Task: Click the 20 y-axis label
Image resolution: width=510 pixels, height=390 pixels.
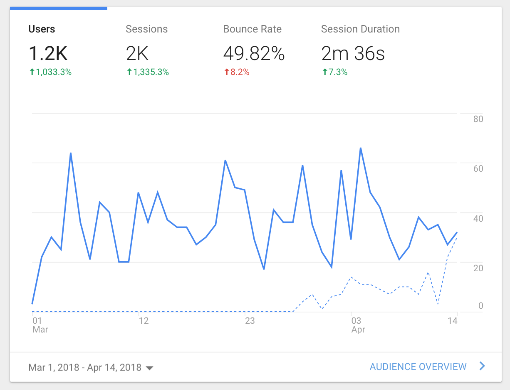Action: point(478,268)
